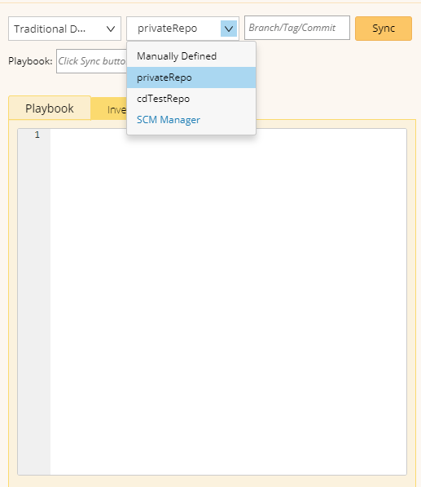421x487 pixels.
Task: Open the Traditional D... type dropdown
Action: click(64, 29)
